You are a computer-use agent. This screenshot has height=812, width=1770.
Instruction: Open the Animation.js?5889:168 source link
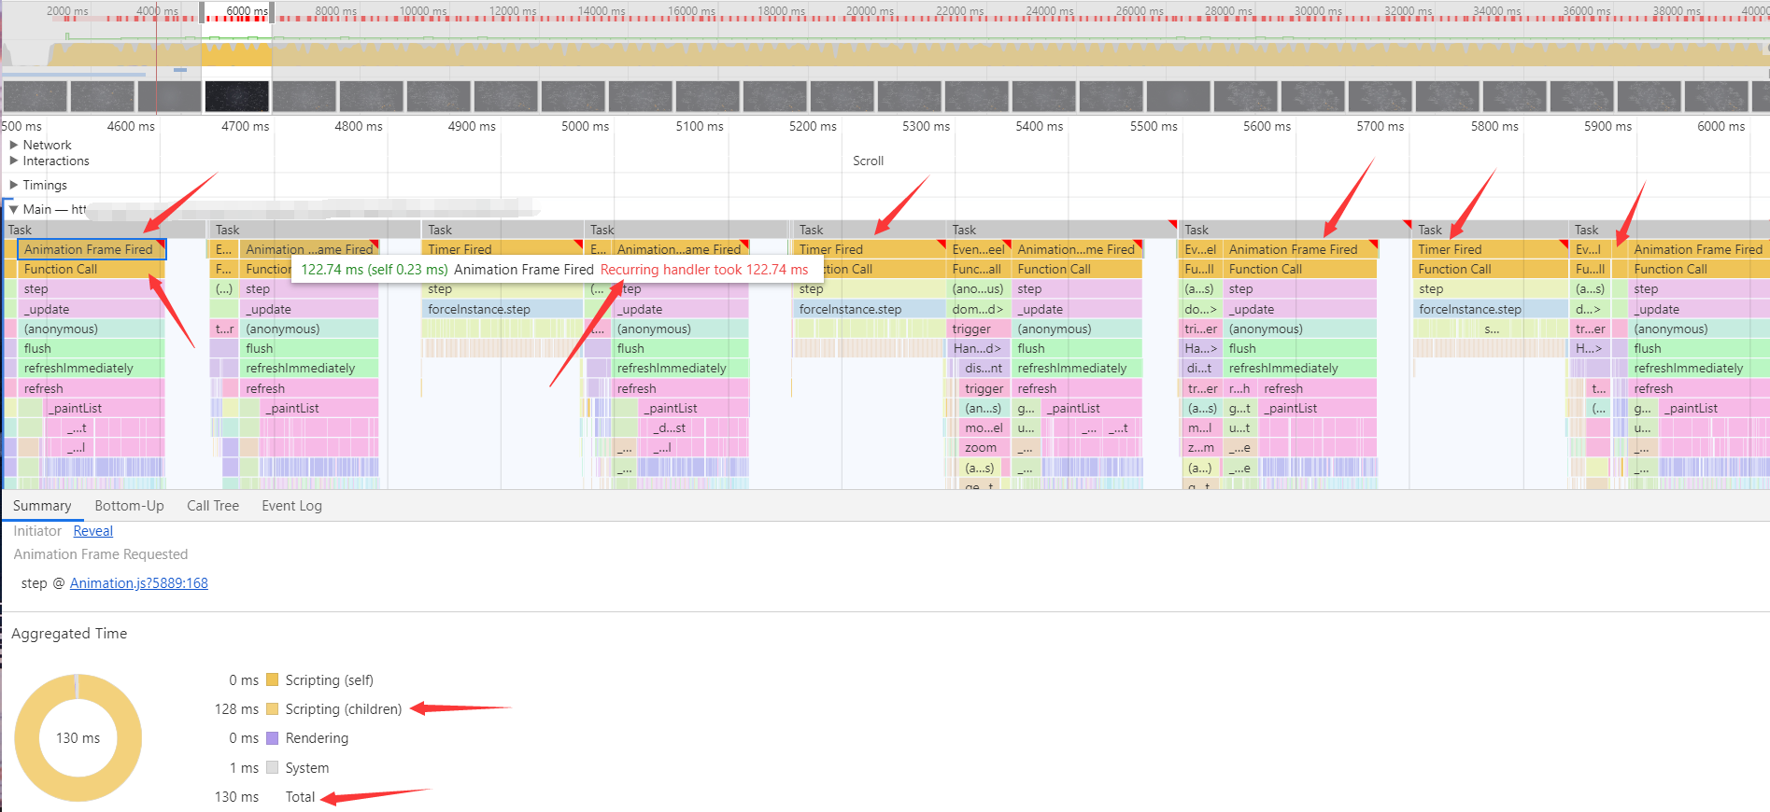[x=139, y=583]
